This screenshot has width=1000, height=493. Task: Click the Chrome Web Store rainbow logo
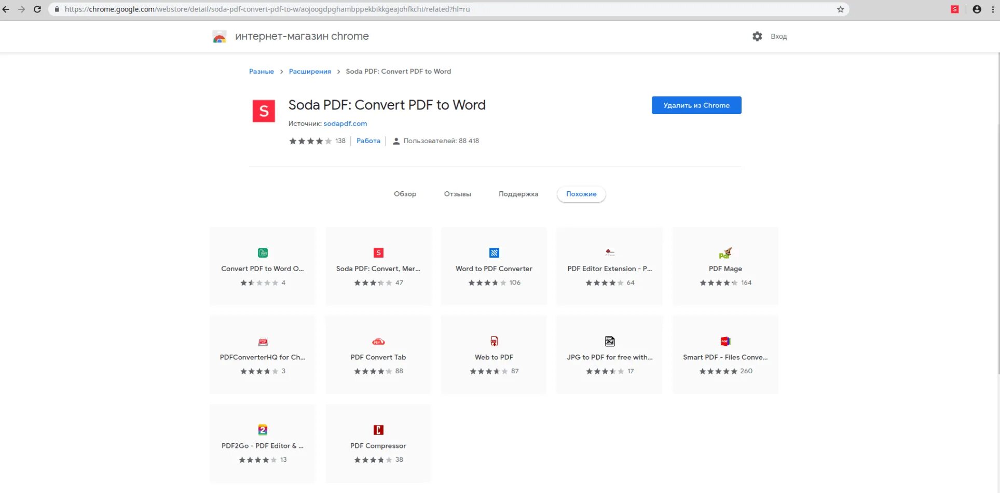coord(220,36)
